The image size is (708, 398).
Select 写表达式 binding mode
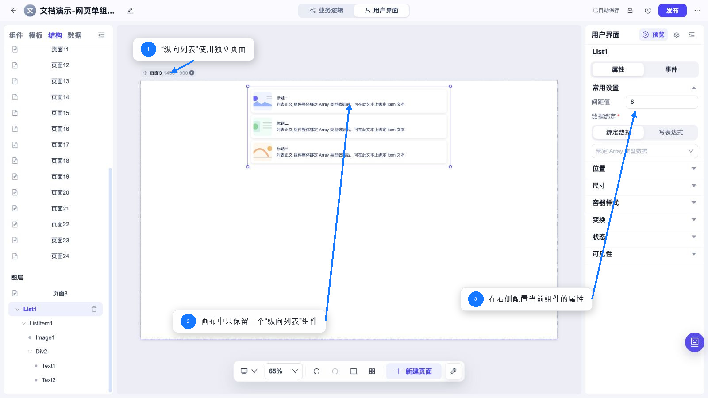click(x=671, y=133)
